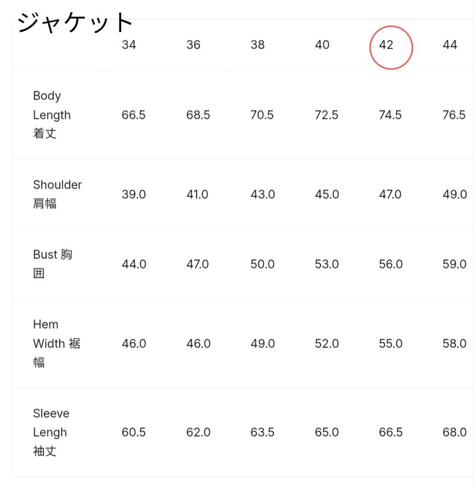Screen dimensions: 474x488
Task: Click body length value 74.5
Action: [391, 115]
